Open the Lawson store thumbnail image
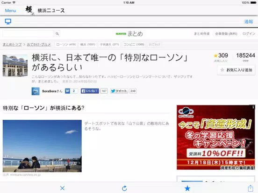The height and width of the screenshot is (193, 258). point(15,65)
